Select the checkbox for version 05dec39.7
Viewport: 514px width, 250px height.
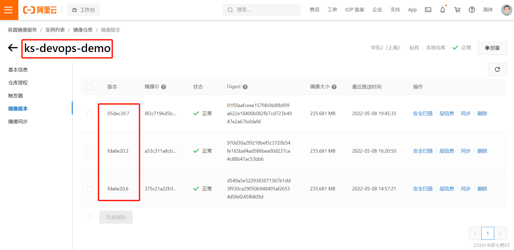90,114
